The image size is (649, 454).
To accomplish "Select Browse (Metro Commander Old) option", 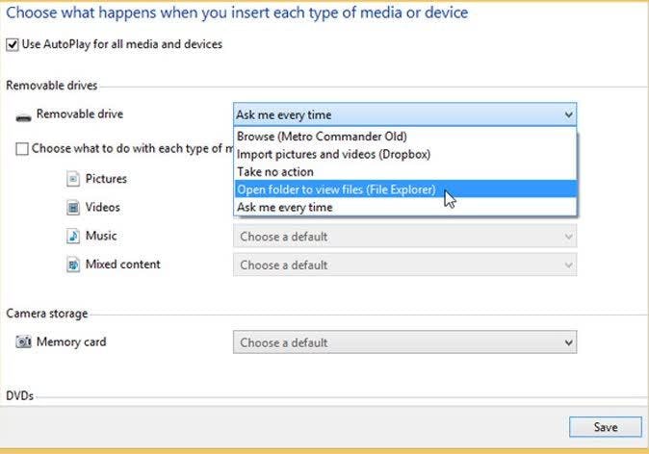I will pos(322,137).
